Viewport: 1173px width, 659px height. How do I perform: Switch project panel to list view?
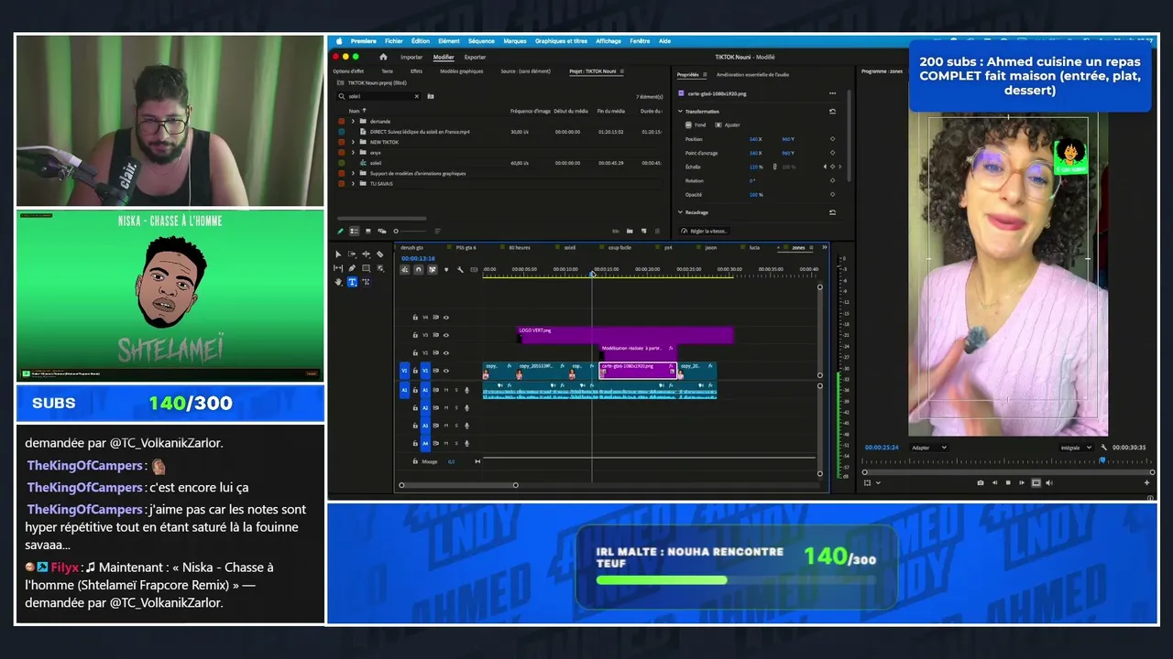[355, 231]
